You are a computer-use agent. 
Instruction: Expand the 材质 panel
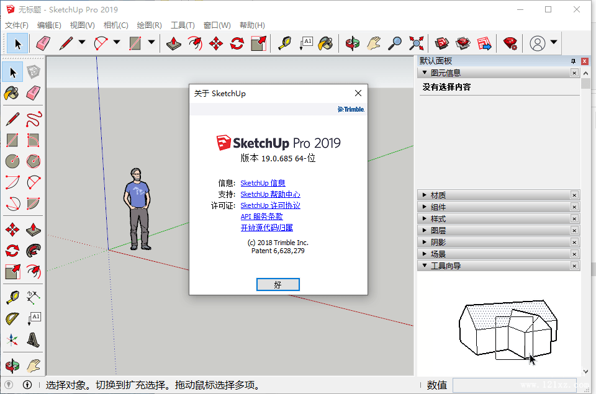tap(425, 195)
